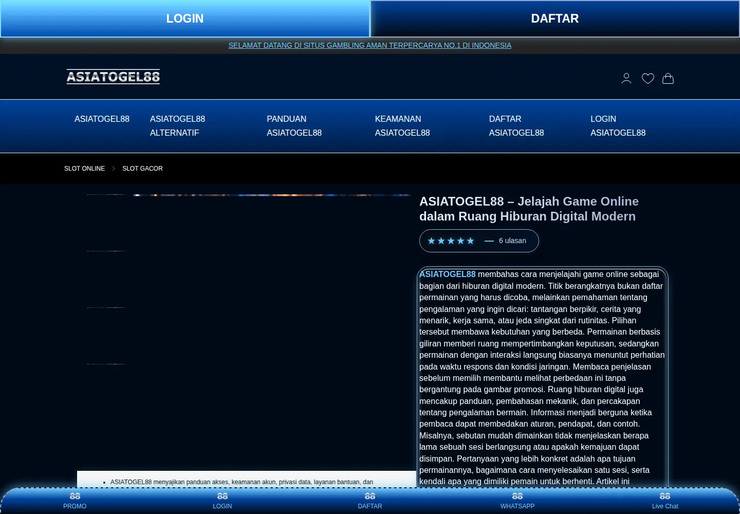Select the second product thumbnail
The width and height of the screenshot is (740, 514).
107,251
